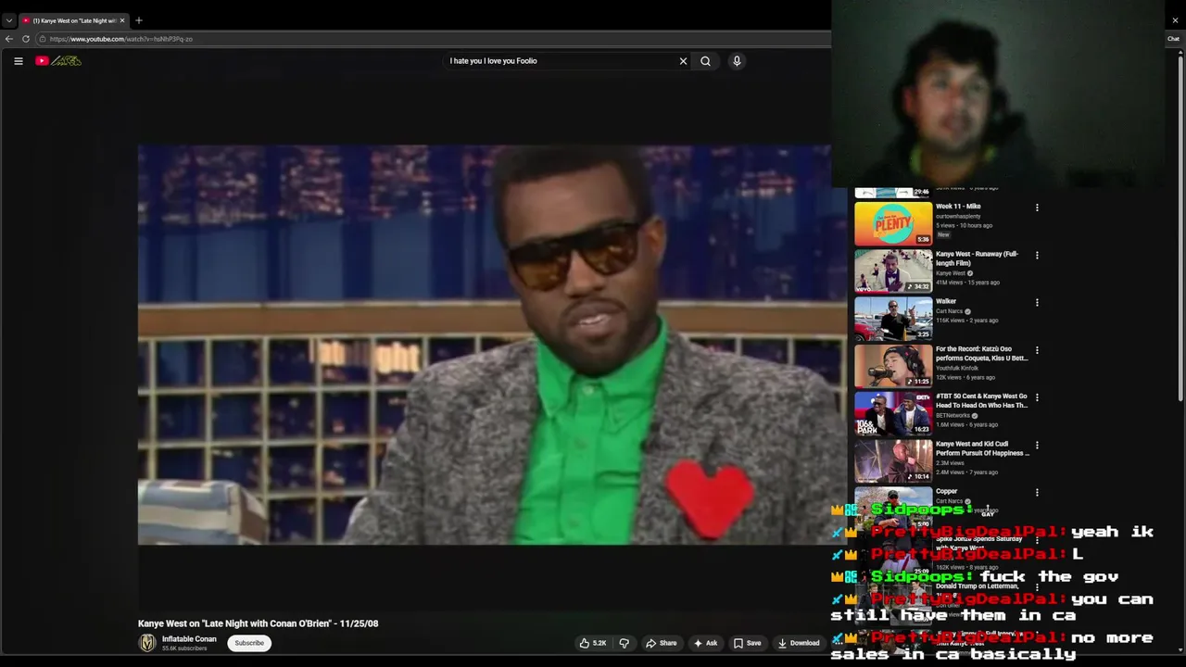Dislike the video

click(624, 643)
